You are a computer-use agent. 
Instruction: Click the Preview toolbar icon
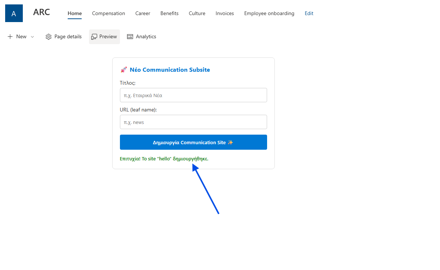click(94, 37)
